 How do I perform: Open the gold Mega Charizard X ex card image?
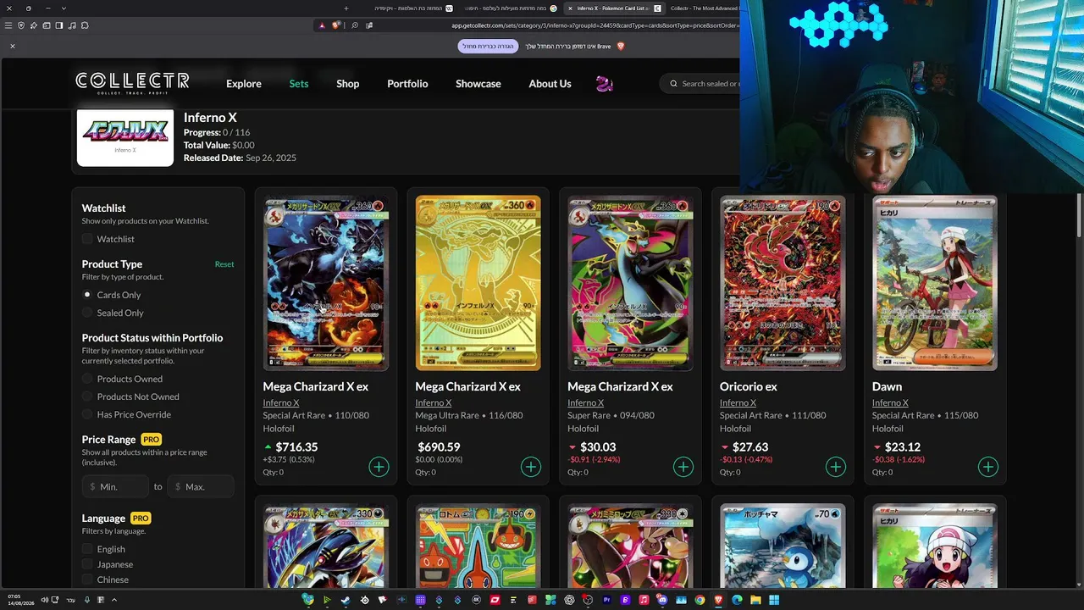coord(478,283)
